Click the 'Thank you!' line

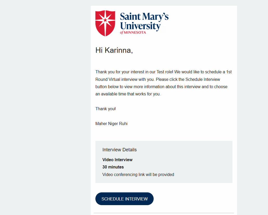[106, 109]
